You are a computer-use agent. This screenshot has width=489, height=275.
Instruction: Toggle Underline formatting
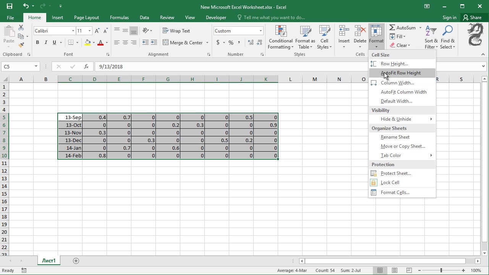click(54, 42)
